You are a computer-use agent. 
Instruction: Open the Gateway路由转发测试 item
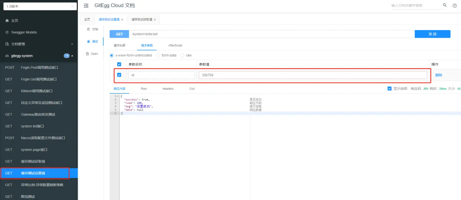[x=39, y=115]
